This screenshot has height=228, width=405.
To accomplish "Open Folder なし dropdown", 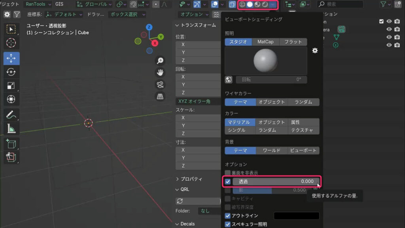I will coord(210,211).
